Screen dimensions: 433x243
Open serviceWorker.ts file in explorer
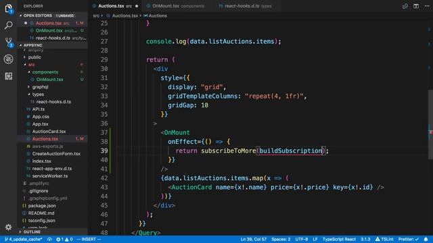50,176
